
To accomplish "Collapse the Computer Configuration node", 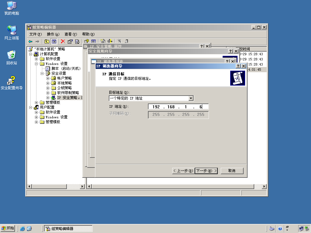I will [x=31, y=54].
